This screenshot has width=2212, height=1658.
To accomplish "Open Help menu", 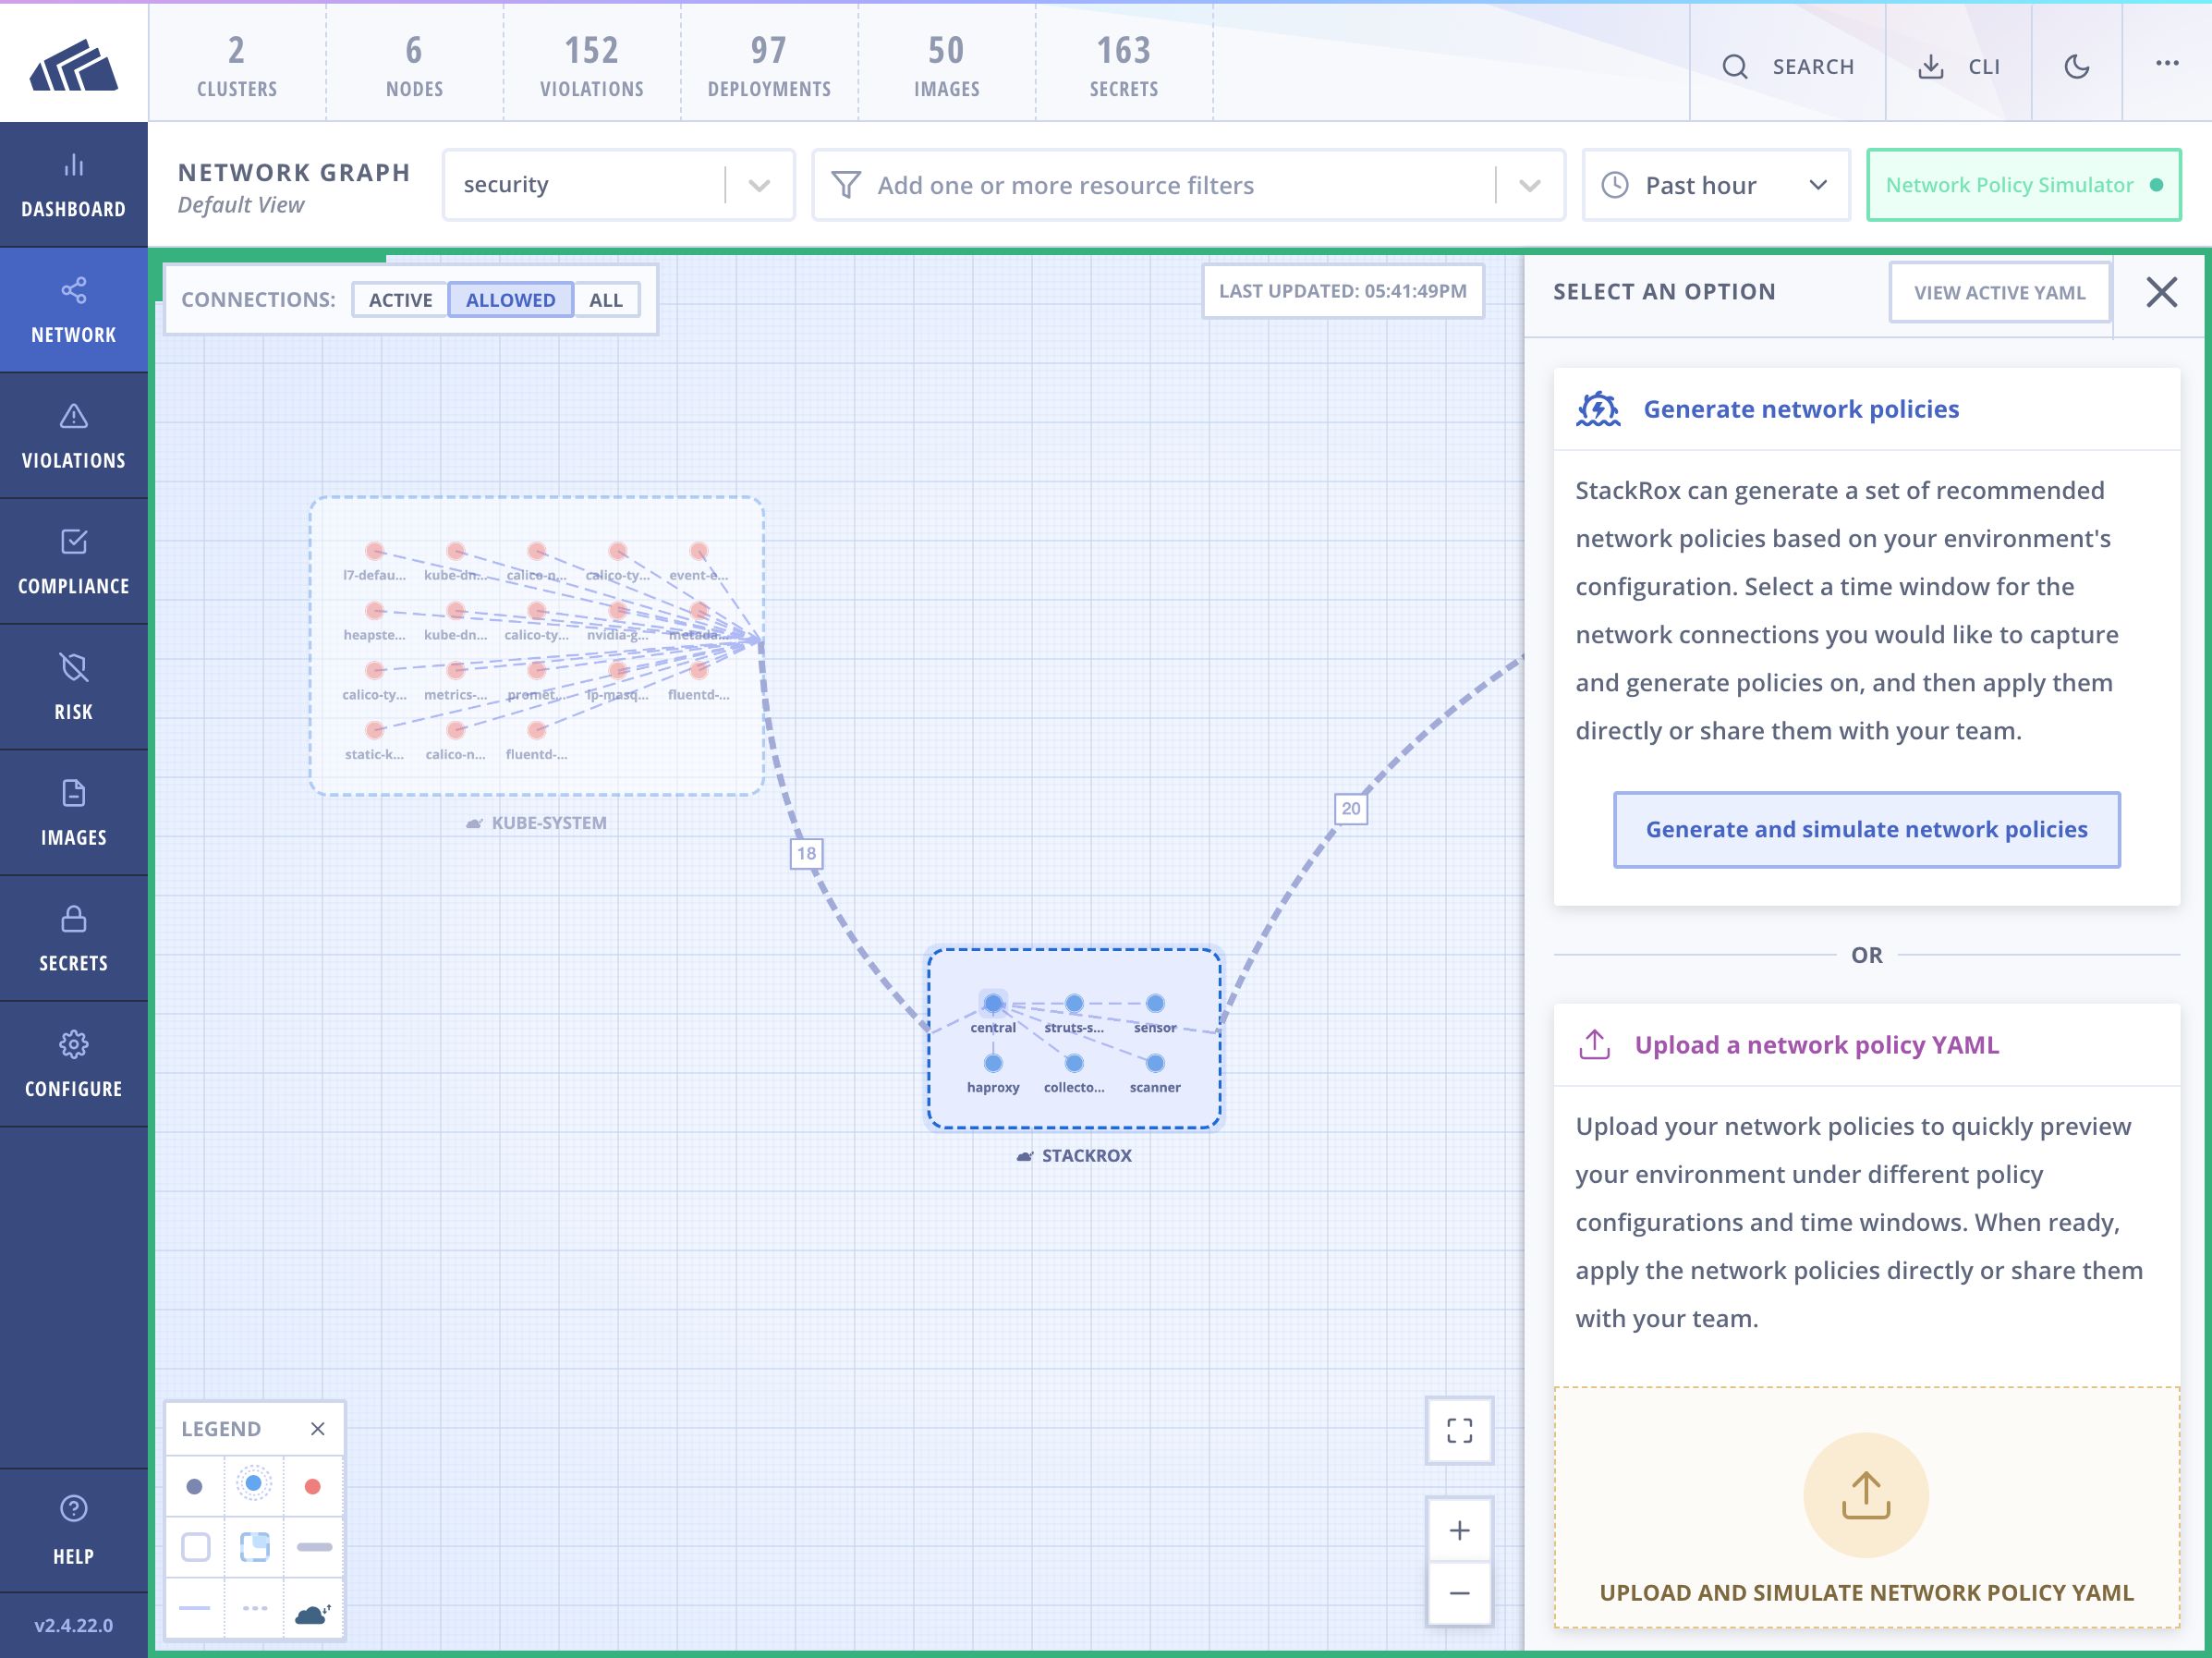I will [73, 1530].
